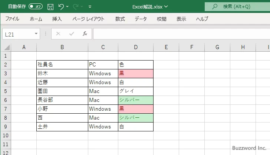Screen dimensions: 270x155
Task: Click the red 黒 cell in row 7
Action: pos(136,109)
